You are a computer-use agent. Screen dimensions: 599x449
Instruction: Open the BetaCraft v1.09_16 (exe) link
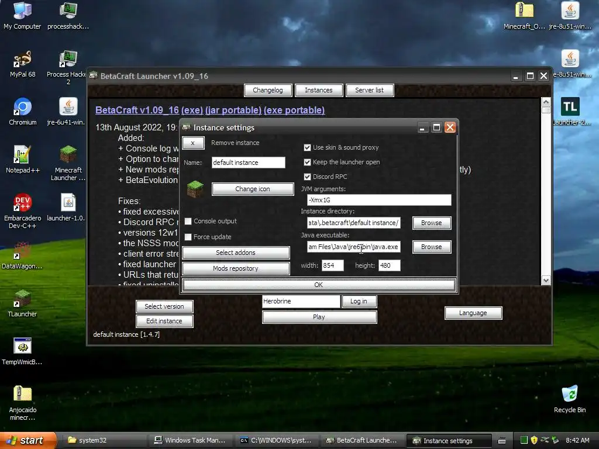(x=149, y=110)
